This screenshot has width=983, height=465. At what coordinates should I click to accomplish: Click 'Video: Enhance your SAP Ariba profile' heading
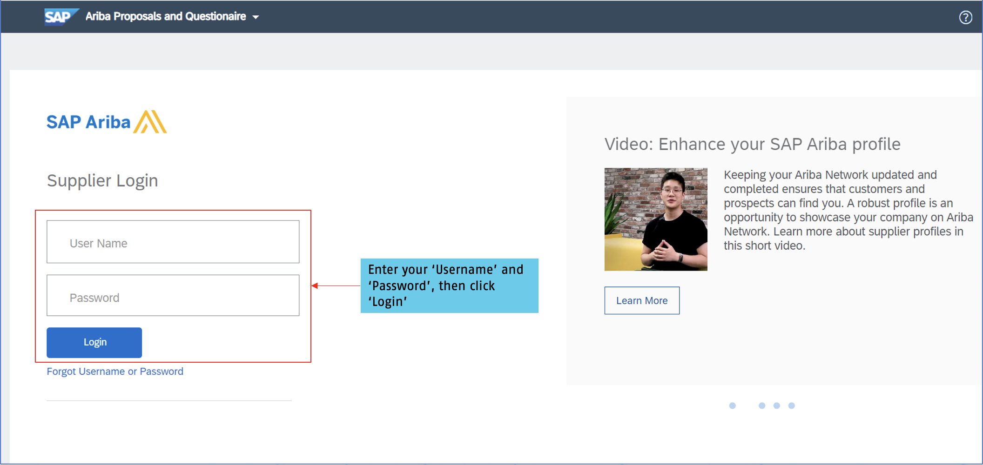coord(752,144)
